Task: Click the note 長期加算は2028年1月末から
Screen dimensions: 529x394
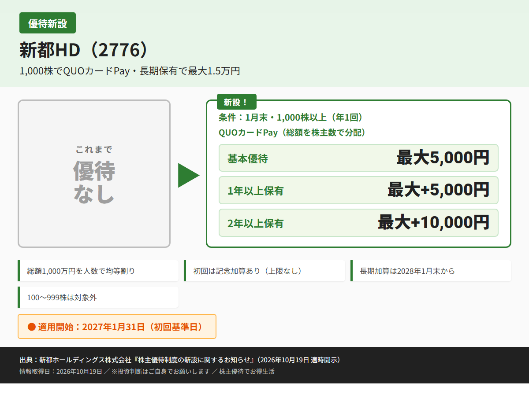Action: pos(431,271)
